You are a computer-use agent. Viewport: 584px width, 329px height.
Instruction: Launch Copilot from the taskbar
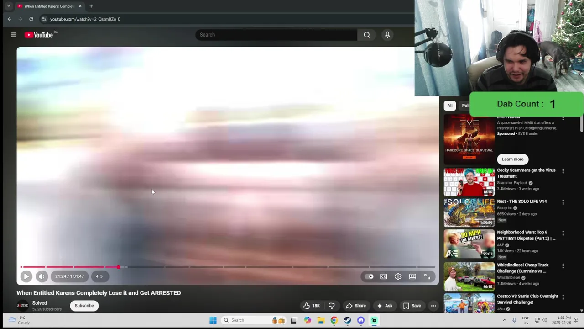click(308, 320)
